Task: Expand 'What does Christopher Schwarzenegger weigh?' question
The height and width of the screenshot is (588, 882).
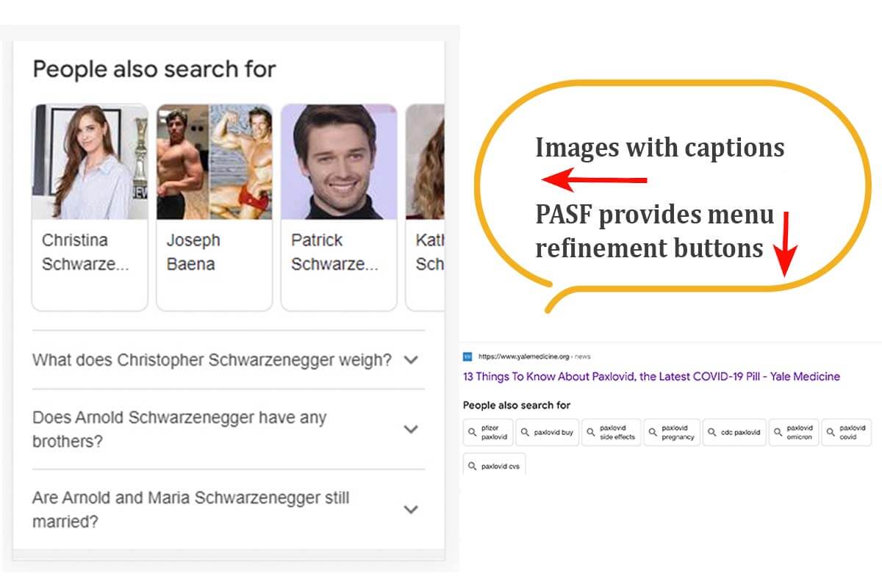Action: (x=411, y=360)
